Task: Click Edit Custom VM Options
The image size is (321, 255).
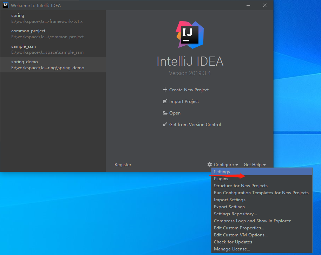Action: [241, 235]
